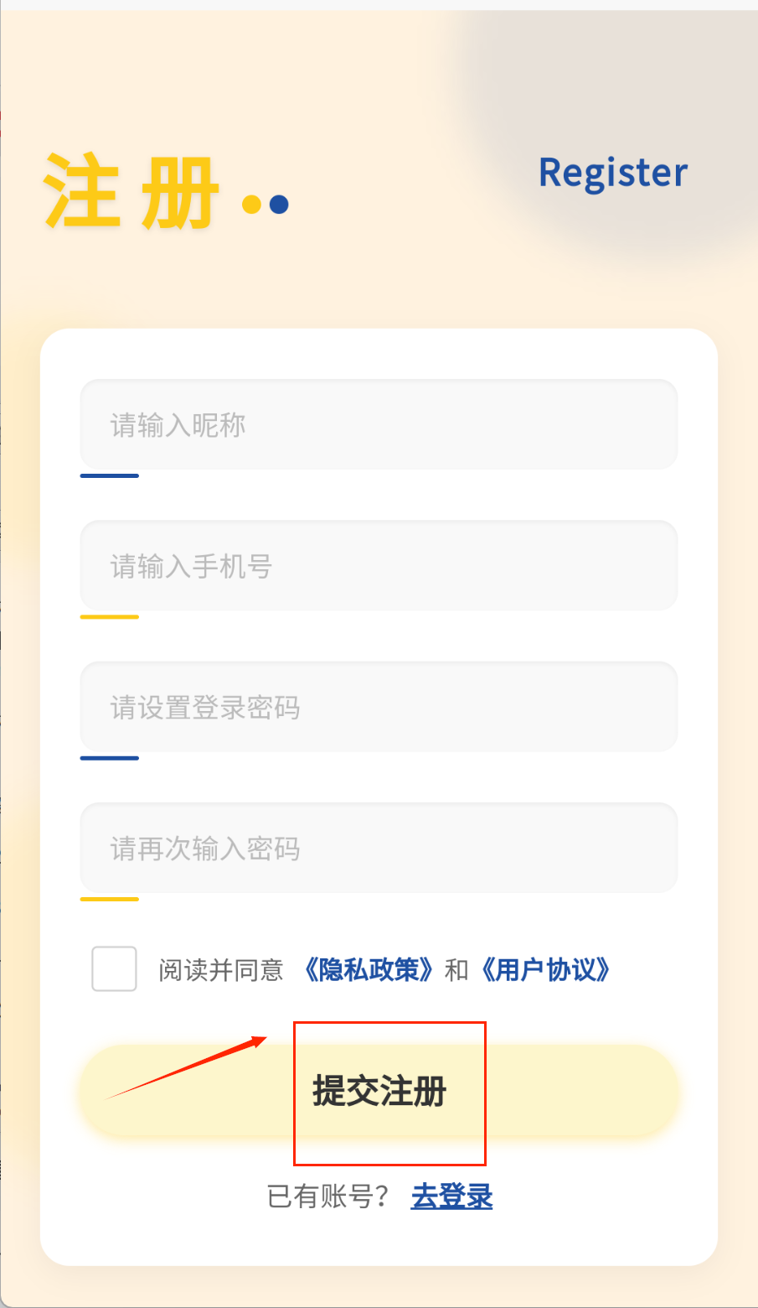Click the 已有账号? text
This screenshot has height=1308, width=758.
(327, 1196)
